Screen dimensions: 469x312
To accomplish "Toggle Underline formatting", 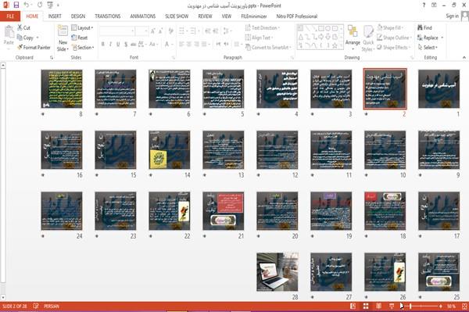I will point(118,45).
